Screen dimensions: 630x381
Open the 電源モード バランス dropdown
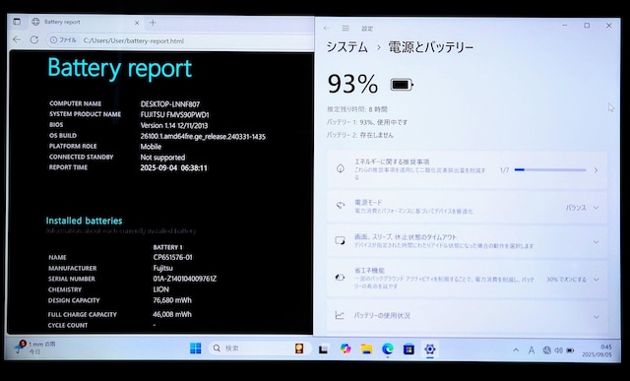pyautogui.click(x=582, y=208)
